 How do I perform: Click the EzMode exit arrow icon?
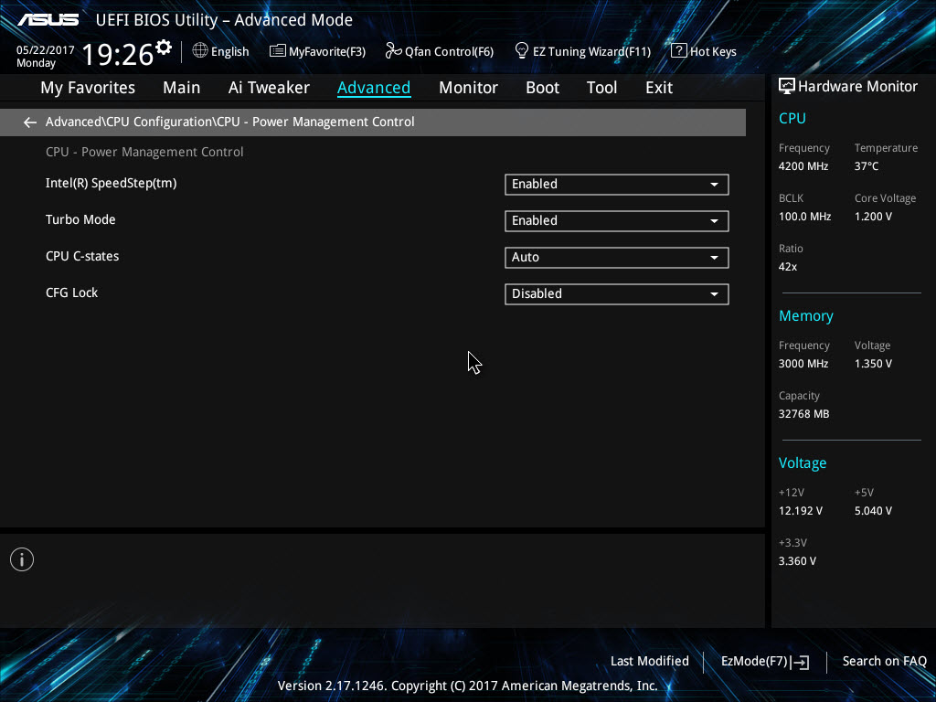(x=801, y=662)
